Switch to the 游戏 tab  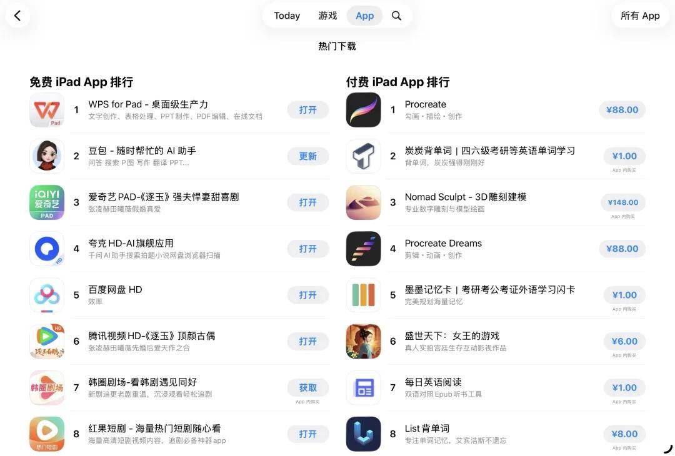327,16
